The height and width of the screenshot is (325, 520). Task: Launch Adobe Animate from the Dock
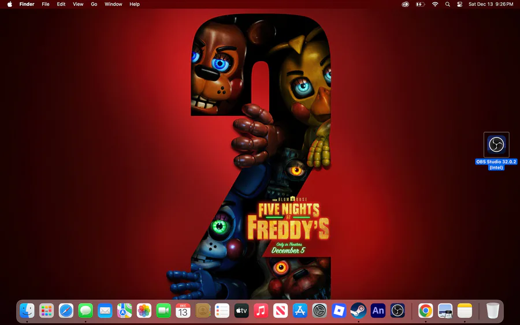[378, 311]
